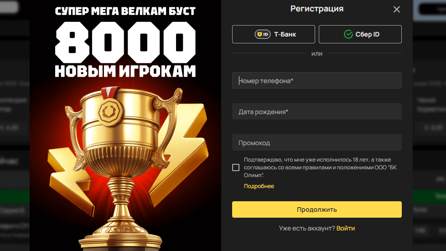Sign up via the T-Банк button
The height and width of the screenshot is (251, 446).
point(273,34)
